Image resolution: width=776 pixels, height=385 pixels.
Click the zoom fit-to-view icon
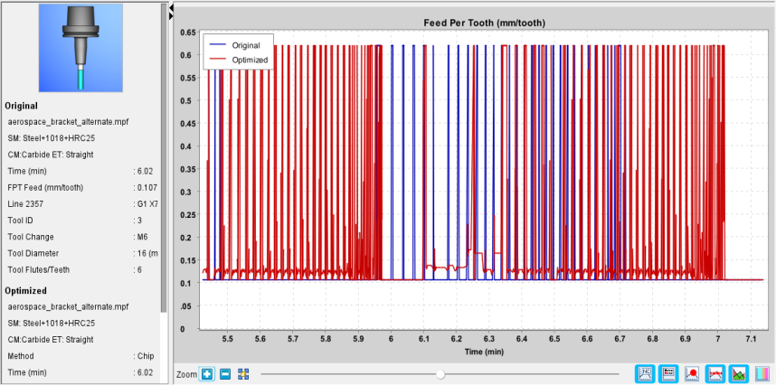242,374
